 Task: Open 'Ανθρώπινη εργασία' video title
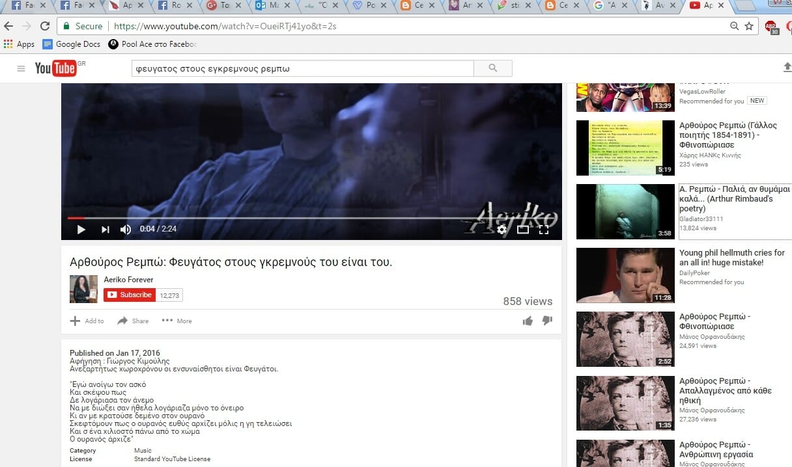click(x=716, y=449)
